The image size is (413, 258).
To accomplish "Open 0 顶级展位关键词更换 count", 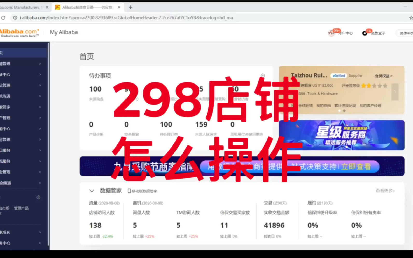I will [x=233, y=124].
